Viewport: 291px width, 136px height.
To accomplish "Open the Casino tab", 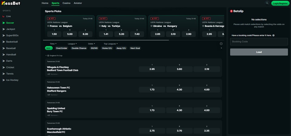I will [66, 3].
